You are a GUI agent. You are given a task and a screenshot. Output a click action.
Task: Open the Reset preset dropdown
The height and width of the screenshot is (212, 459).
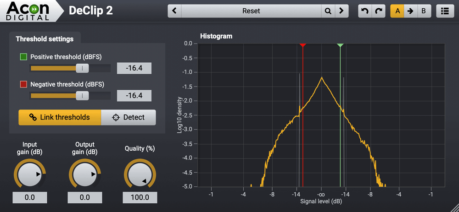[x=251, y=11]
